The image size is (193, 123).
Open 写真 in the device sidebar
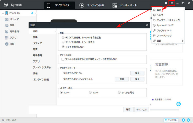coord(10,25)
